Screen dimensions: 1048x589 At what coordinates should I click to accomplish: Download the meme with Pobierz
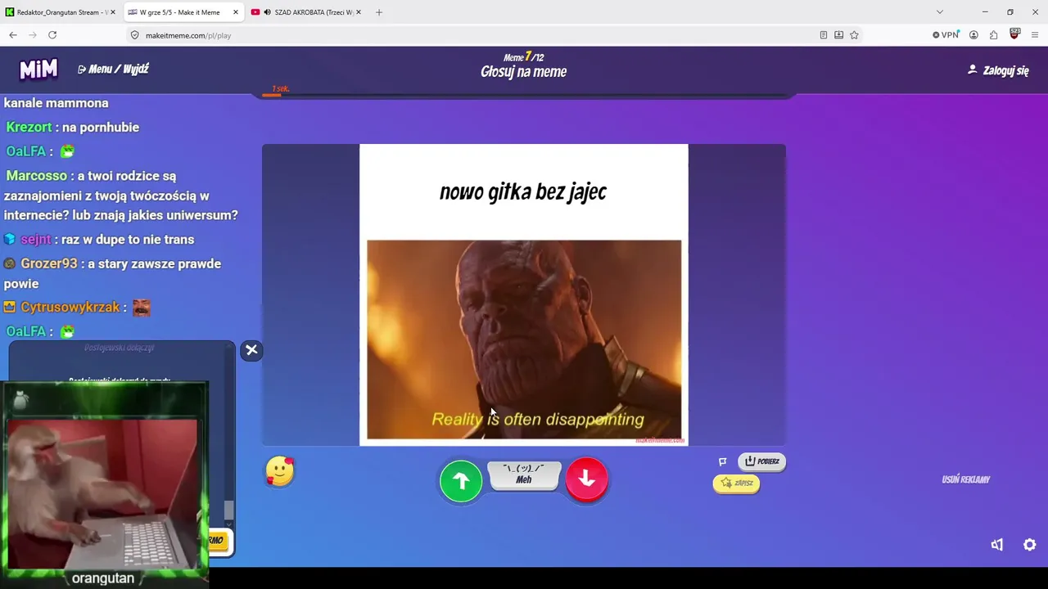[x=762, y=461]
